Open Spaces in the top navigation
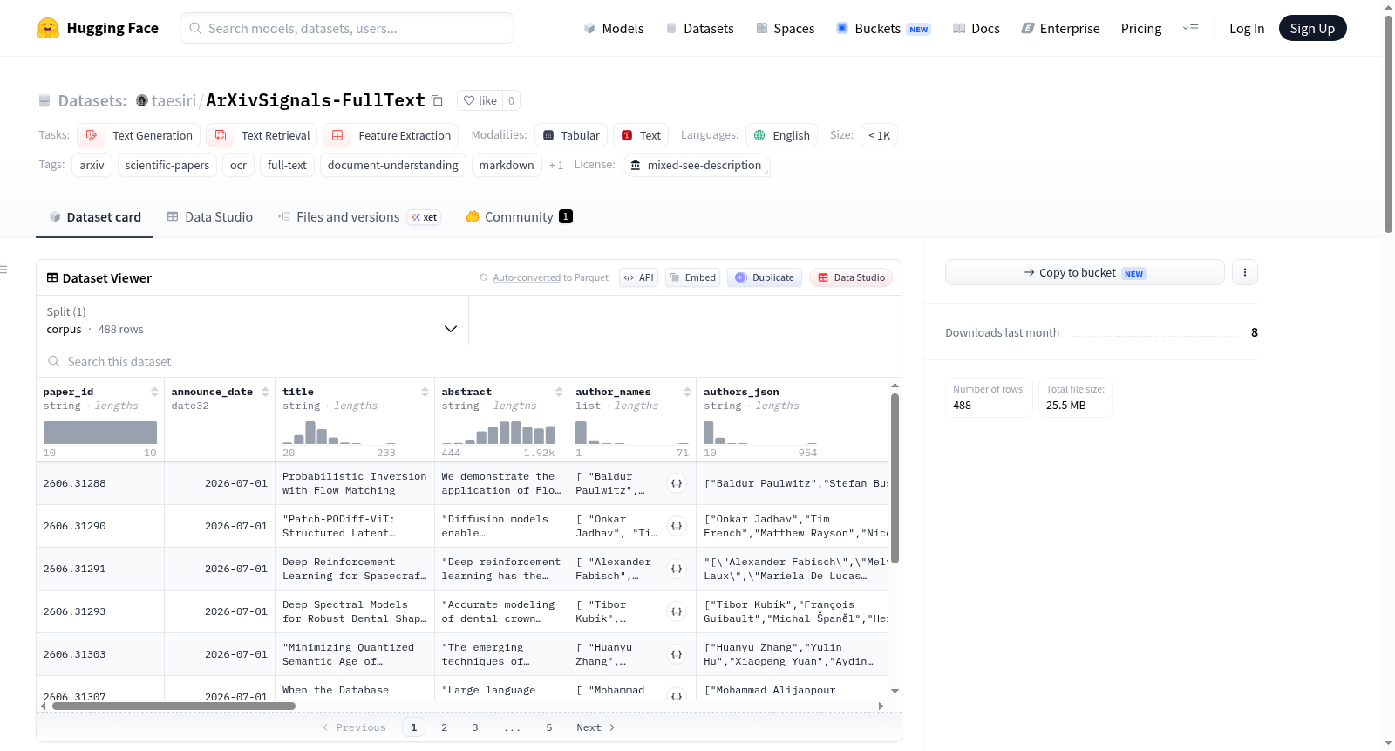The height and width of the screenshot is (751, 1395). [x=786, y=29]
